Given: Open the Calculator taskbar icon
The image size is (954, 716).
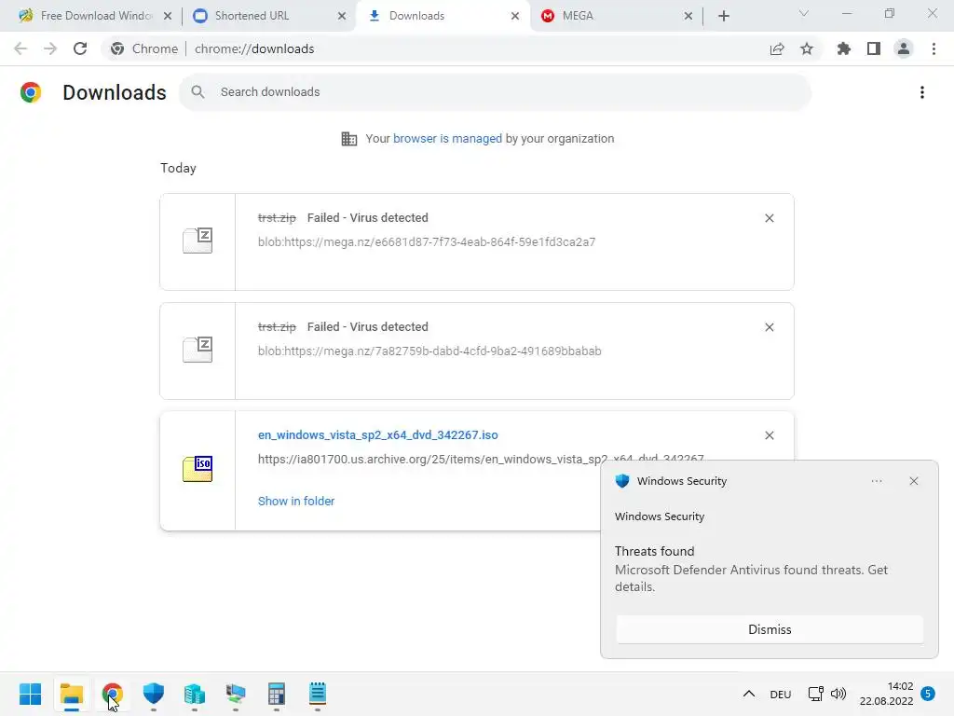Looking at the screenshot, I should point(276,694).
